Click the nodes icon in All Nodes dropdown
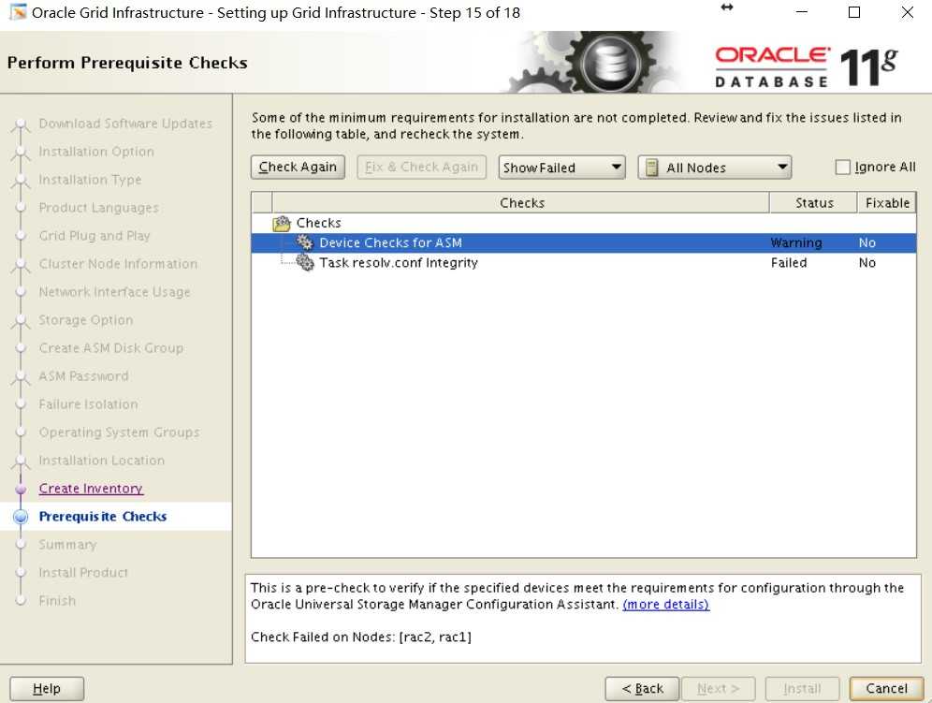Screen dimensions: 932x703 651,168
